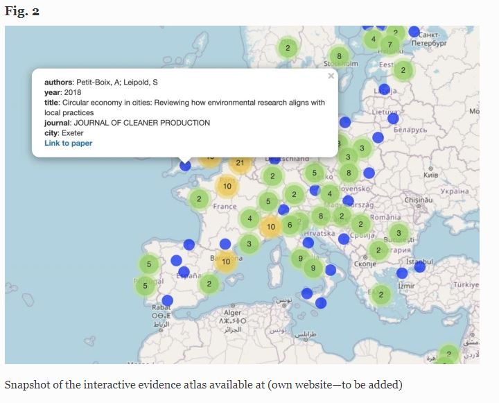The width and height of the screenshot is (499, 403).
Task: Select the 7 cluster near Helsinki
Action: (x=389, y=44)
